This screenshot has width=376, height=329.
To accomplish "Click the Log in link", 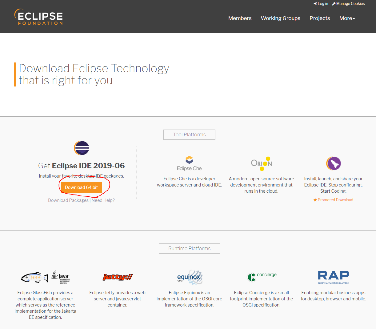I will (321, 4).
